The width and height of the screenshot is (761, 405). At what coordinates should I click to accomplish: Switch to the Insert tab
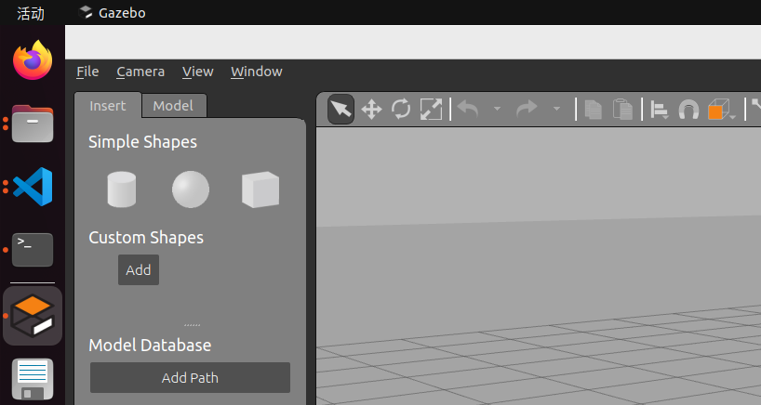click(108, 106)
